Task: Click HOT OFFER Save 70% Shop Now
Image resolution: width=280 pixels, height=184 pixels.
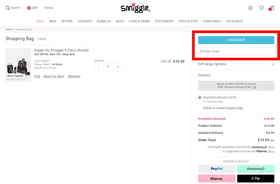Action: [55, 54]
